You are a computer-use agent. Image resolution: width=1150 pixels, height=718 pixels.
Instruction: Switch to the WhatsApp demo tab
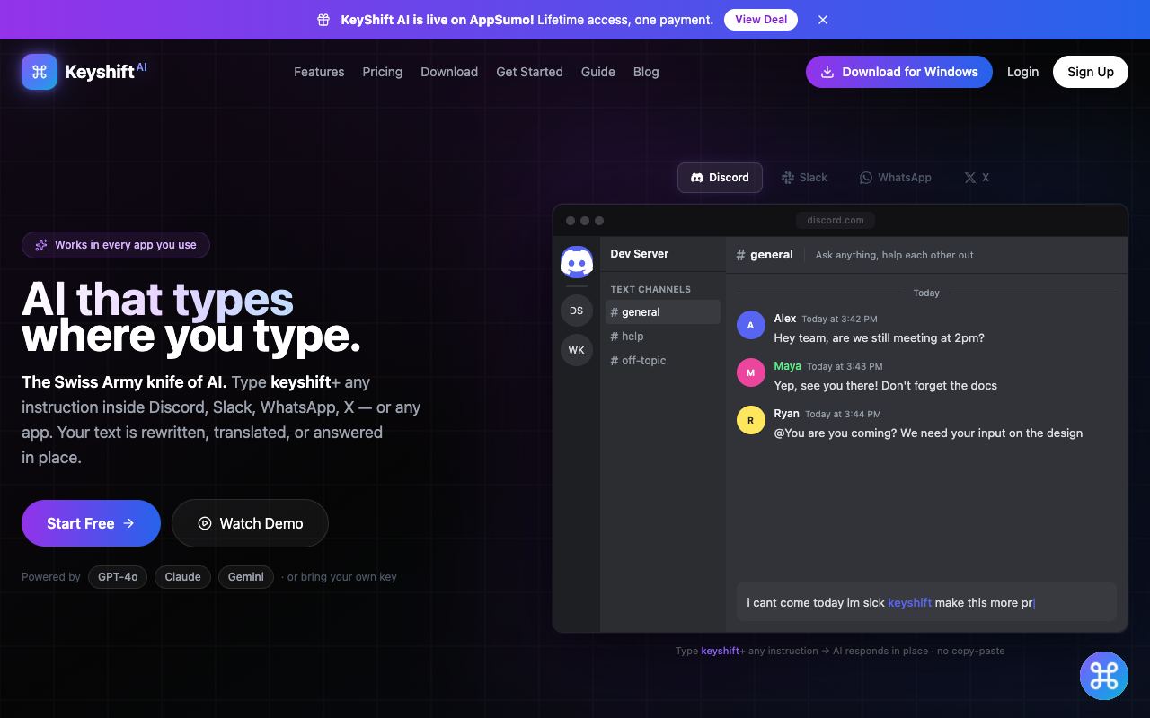coord(896,178)
